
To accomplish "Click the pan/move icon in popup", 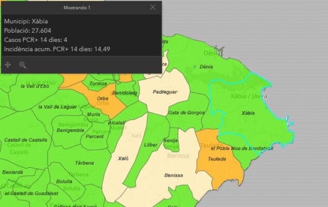I will (x=8, y=65).
